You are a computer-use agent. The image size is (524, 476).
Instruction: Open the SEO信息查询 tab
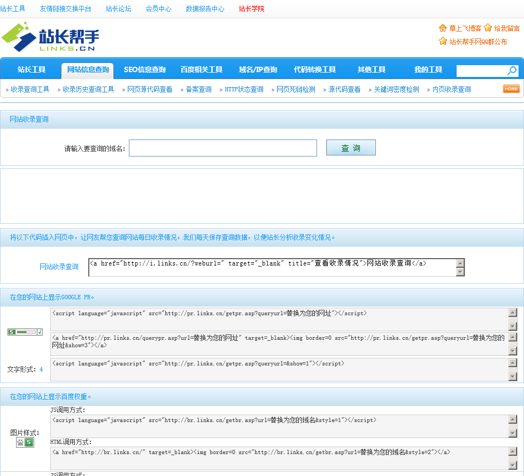tap(145, 69)
